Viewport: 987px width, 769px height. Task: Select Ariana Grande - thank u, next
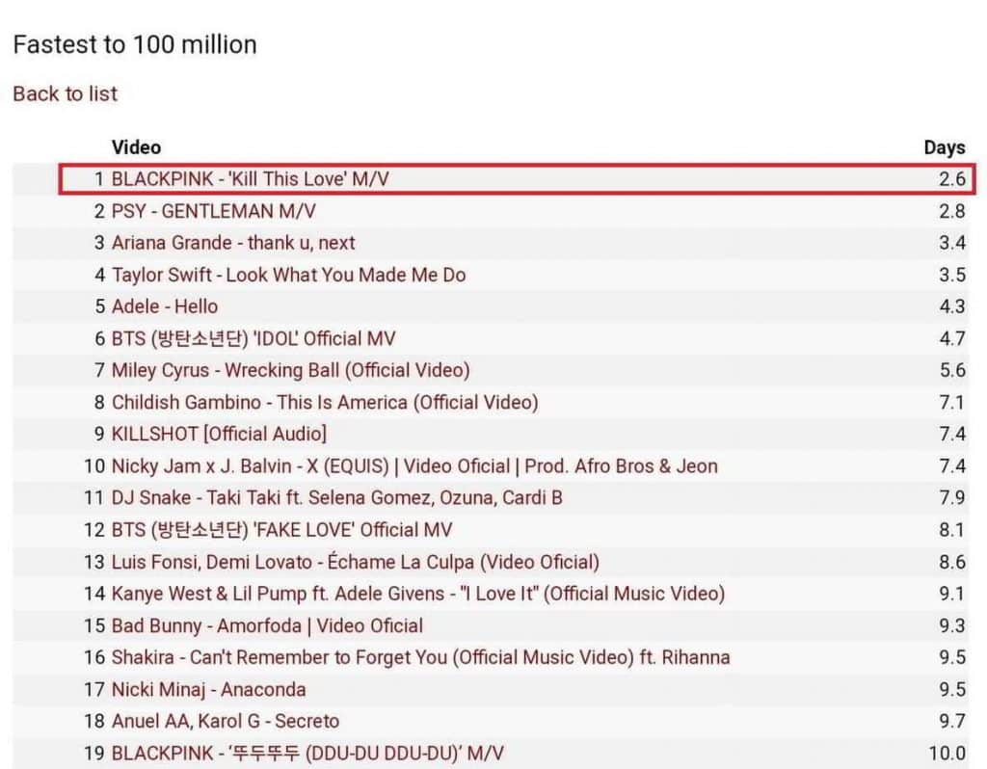pyautogui.click(x=233, y=243)
